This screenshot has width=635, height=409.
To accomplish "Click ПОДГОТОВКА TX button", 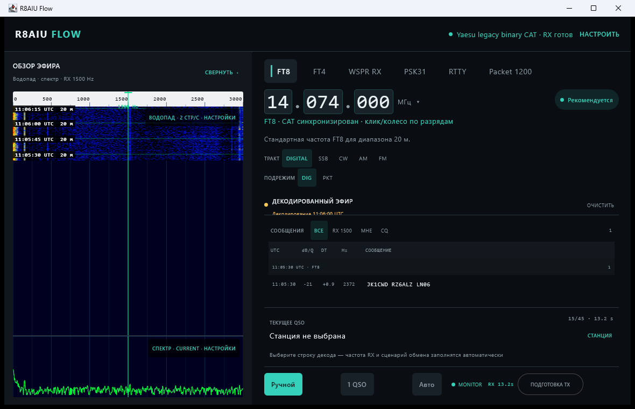I will pyautogui.click(x=550, y=384).
